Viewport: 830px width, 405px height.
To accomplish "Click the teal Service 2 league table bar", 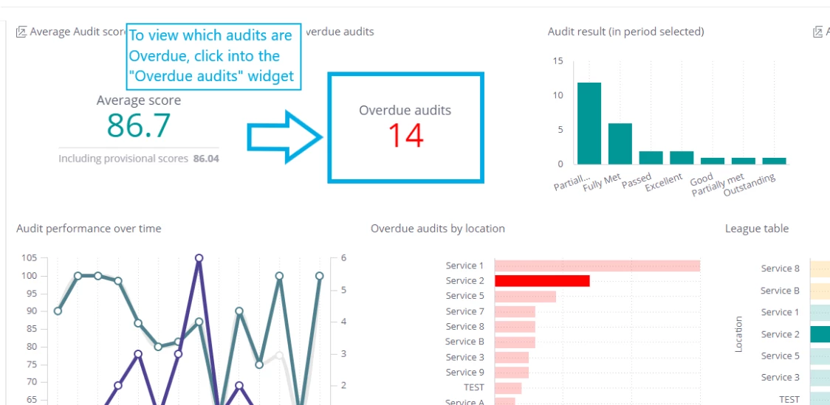I will coord(820,334).
